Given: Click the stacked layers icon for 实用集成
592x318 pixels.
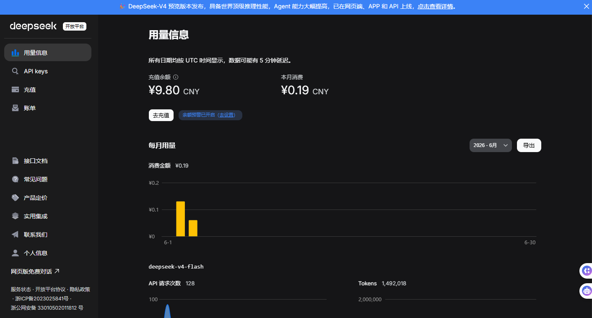Looking at the screenshot, I should pyautogui.click(x=15, y=216).
